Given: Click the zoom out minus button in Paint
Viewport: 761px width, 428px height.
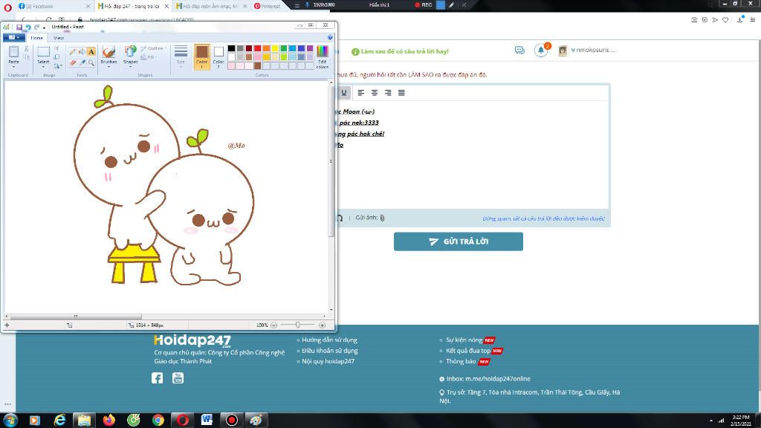Looking at the screenshot, I should (273, 325).
